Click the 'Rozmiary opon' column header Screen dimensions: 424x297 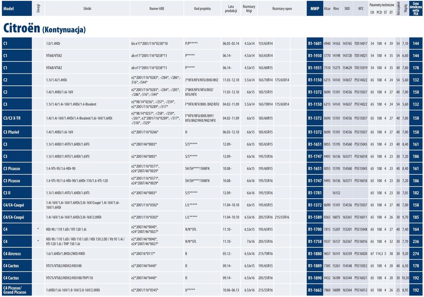pos(282,8)
